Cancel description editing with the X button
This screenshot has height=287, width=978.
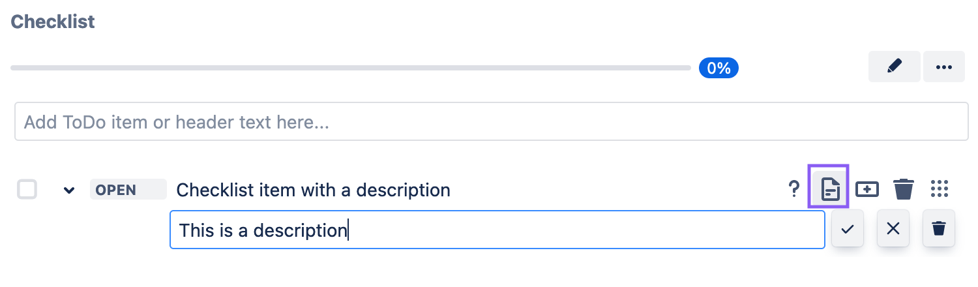(893, 229)
